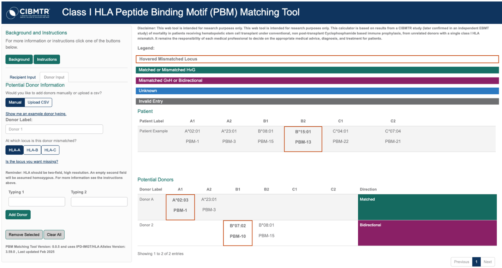
Task: Open 'Is the locus you want missing?' link
Action: pyautogui.click(x=32, y=162)
